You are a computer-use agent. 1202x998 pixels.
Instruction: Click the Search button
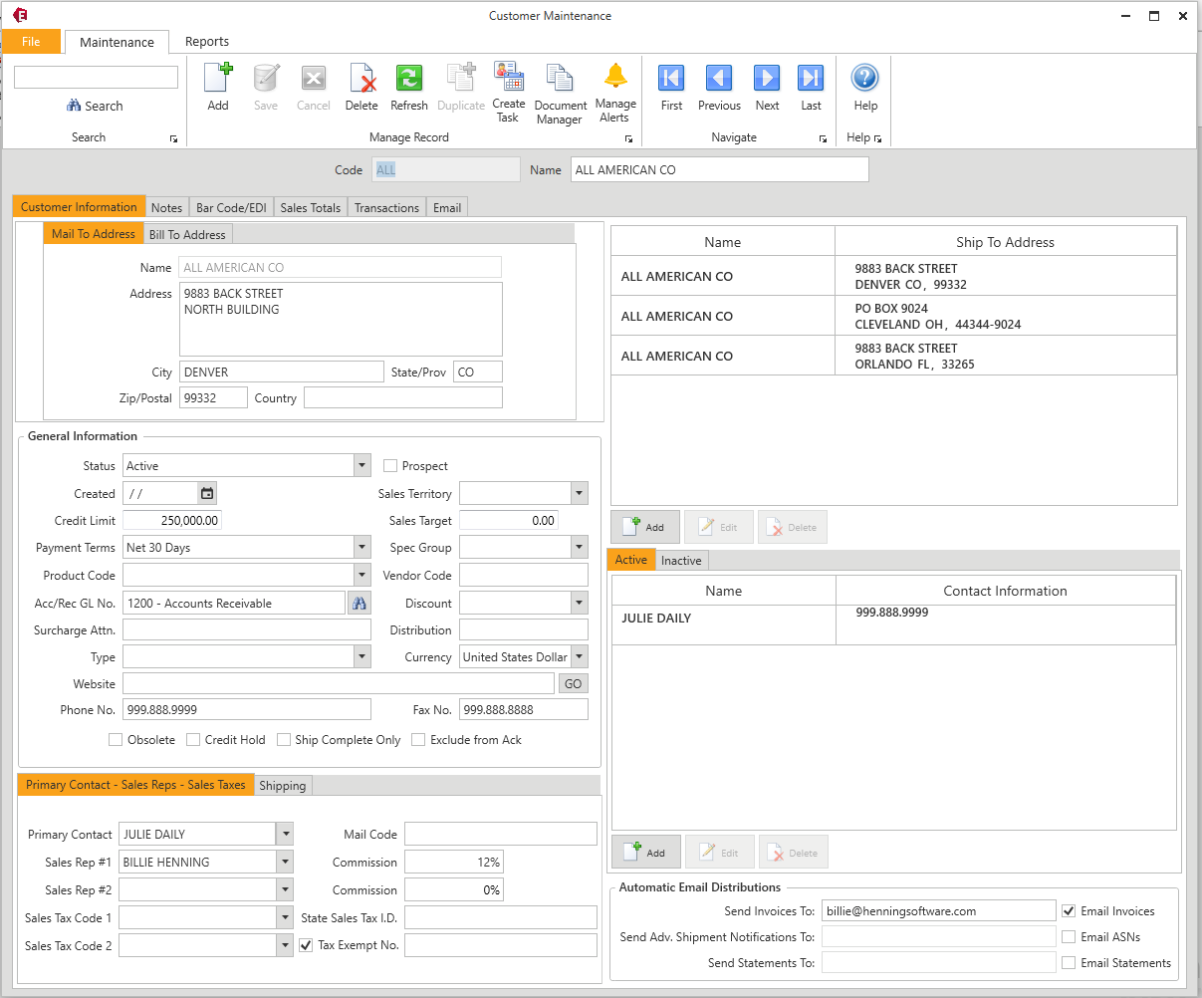96,106
